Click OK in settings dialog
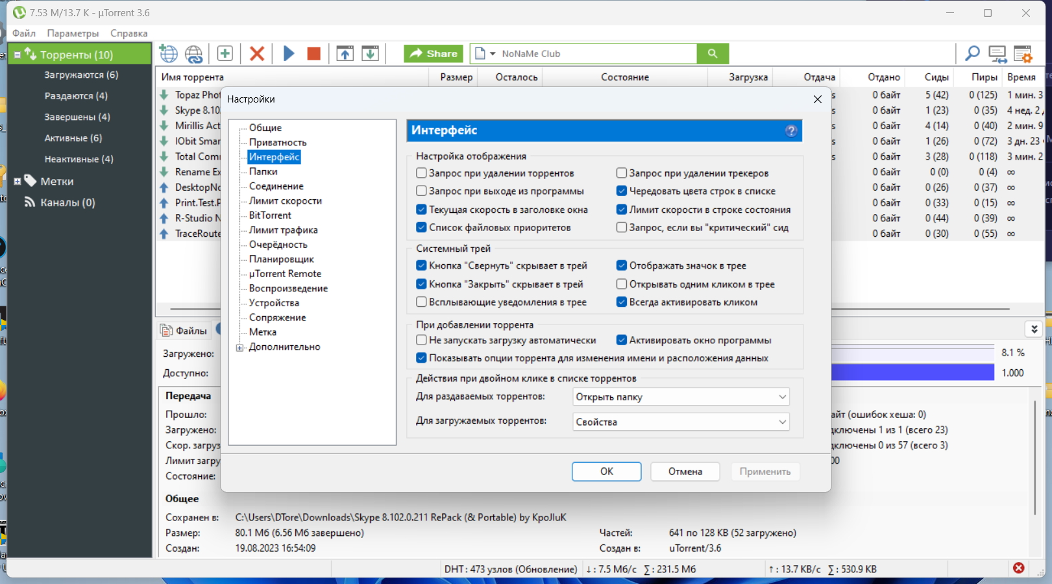Viewport: 1052px width, 584px height. 607,472
